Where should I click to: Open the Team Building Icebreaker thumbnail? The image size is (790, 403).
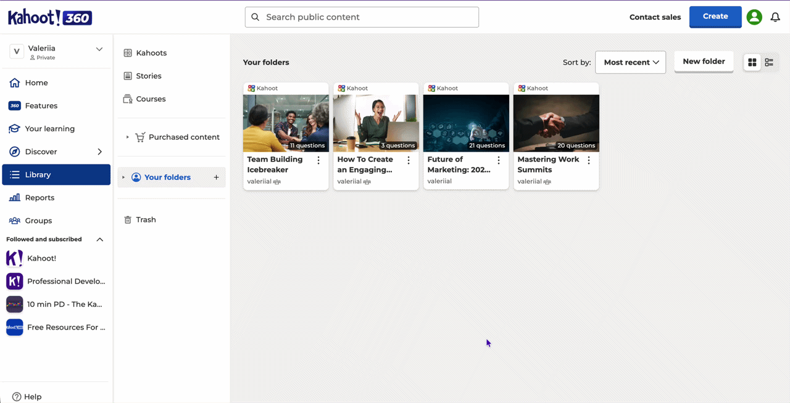(x=286, y=123)
